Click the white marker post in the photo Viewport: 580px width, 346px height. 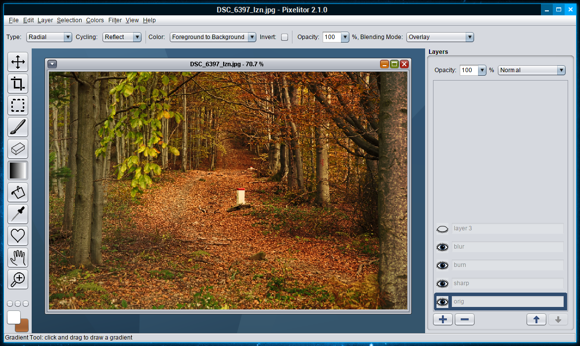point(241,196)
